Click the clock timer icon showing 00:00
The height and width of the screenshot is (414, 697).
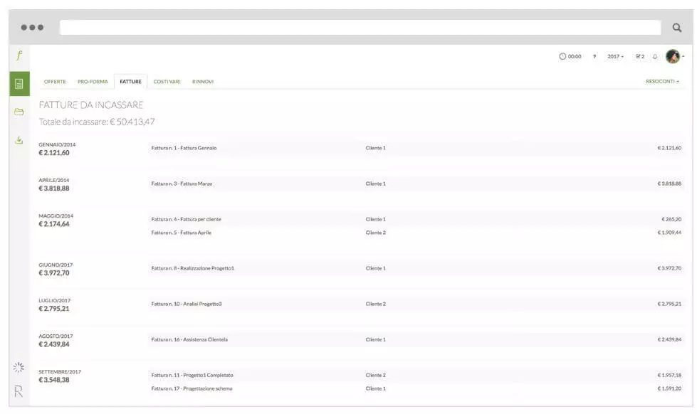(570, 56)
